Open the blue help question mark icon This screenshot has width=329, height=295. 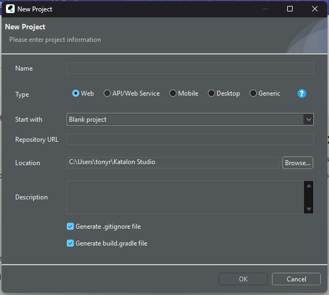coord(302,93)
